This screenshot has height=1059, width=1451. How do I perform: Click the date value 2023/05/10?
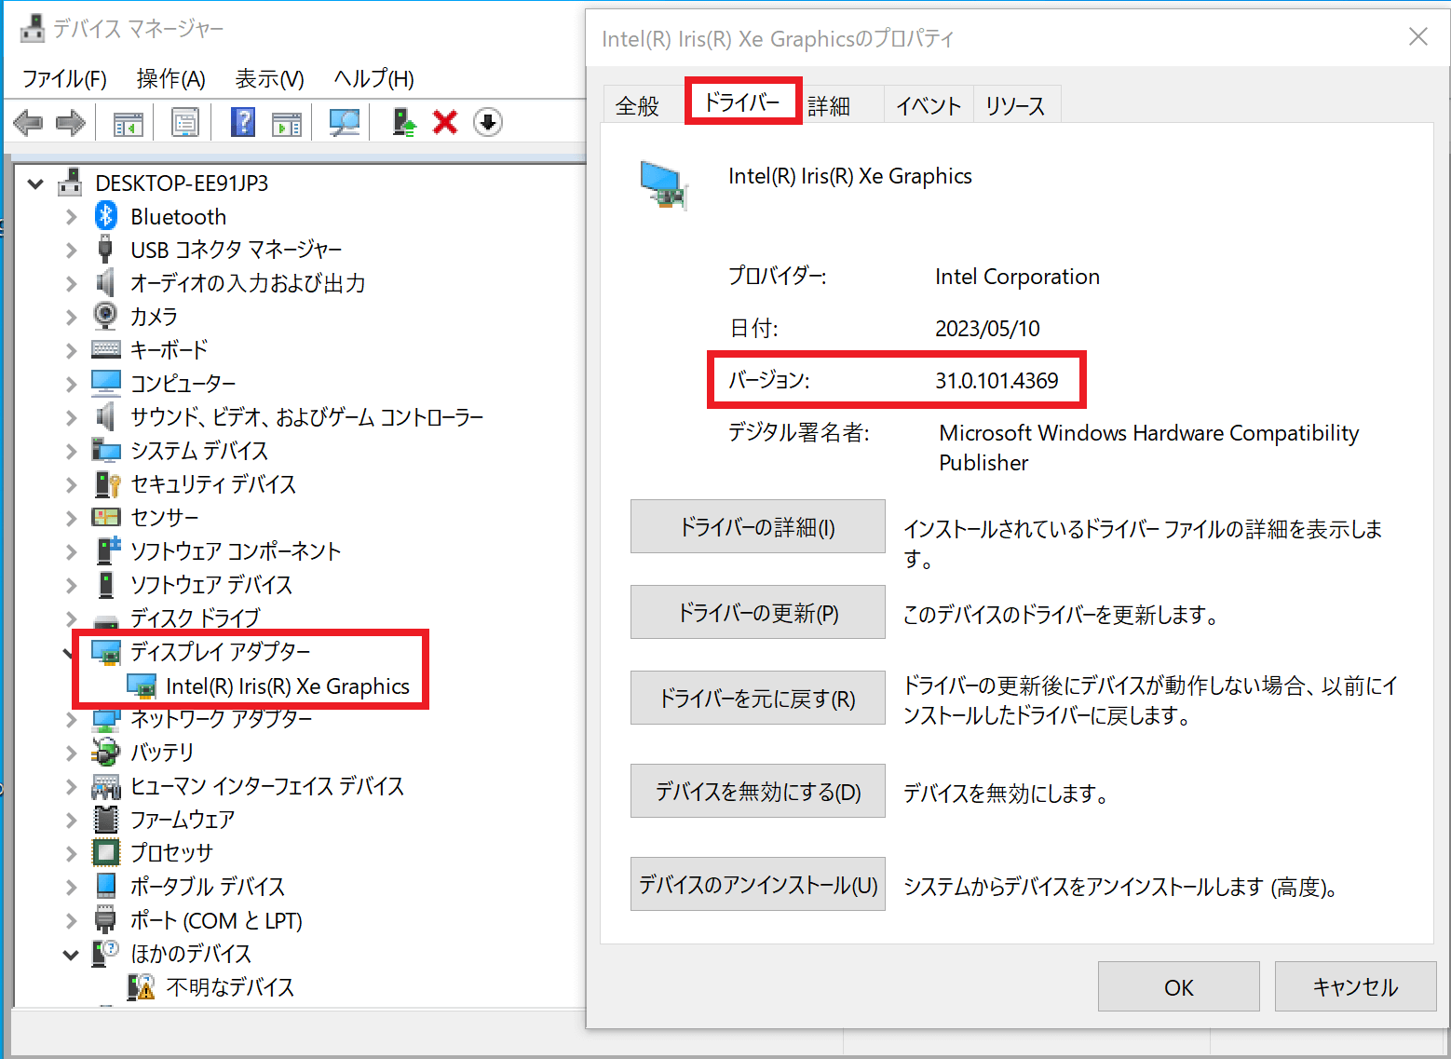coord(987,329)
